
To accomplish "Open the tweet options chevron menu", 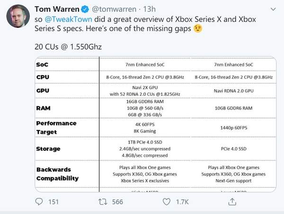I will [275, 9].
